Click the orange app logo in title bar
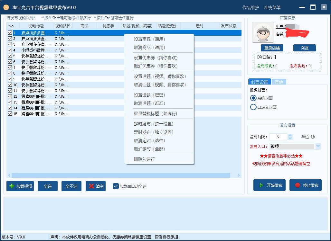This screenshot has height=241, width=331. pyautogui.click(x=6, y=7)
